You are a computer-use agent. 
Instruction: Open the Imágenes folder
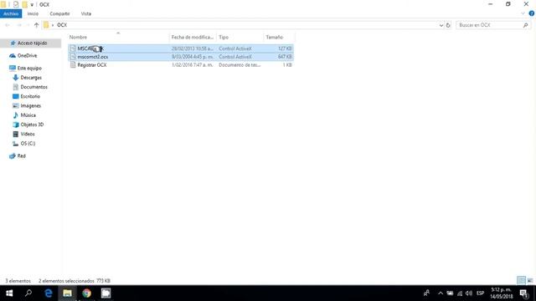[30, 106]
